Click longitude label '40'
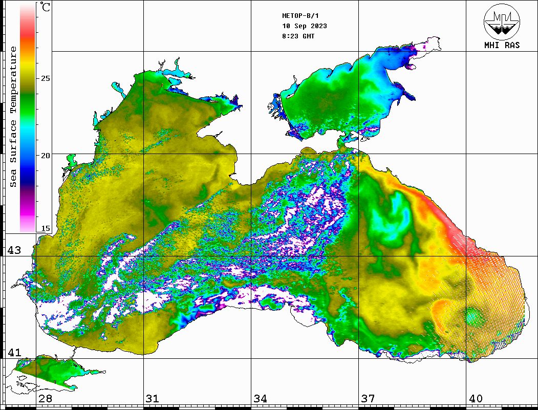Image resolution: width=538 pixels, height=410 pixels. pos(476,398)
